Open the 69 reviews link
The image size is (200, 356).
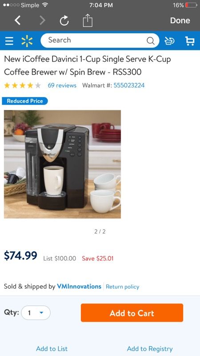(x=62, y=85)
